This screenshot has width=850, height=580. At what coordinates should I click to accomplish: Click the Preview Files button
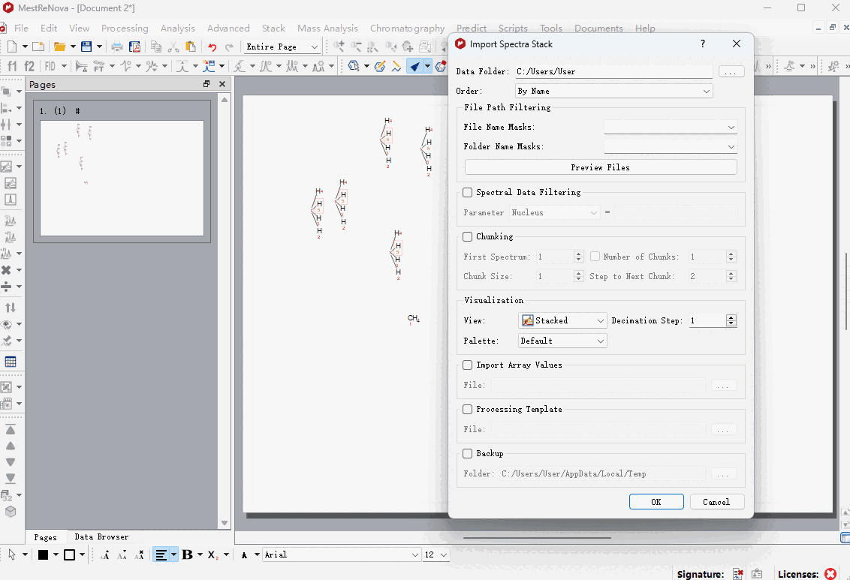pyautogui.click(x=600, y=167)
